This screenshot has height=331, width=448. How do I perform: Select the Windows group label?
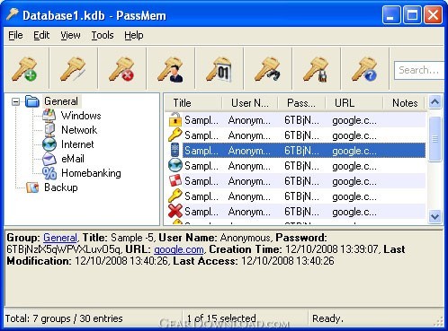coord(81,116)
